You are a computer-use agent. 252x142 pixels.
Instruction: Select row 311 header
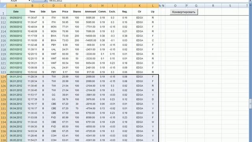pos(3,18)
